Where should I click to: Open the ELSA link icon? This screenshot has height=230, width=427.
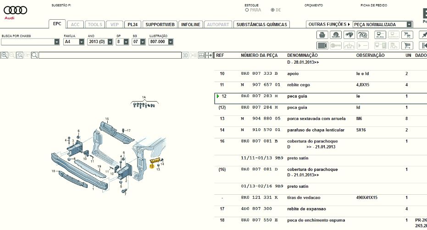(x=379, y=35)
